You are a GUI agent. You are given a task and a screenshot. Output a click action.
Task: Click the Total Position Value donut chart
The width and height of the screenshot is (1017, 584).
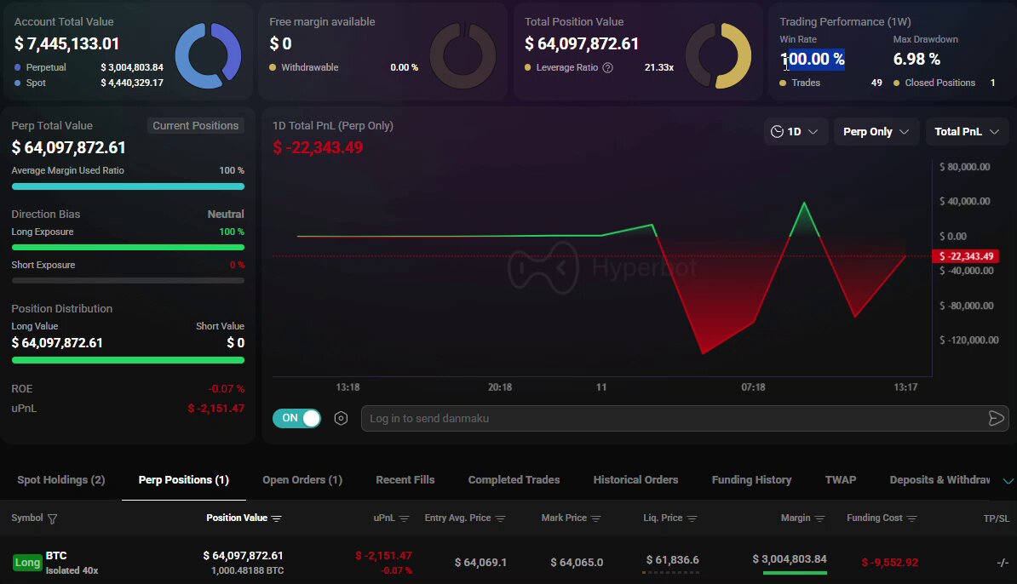719,55
